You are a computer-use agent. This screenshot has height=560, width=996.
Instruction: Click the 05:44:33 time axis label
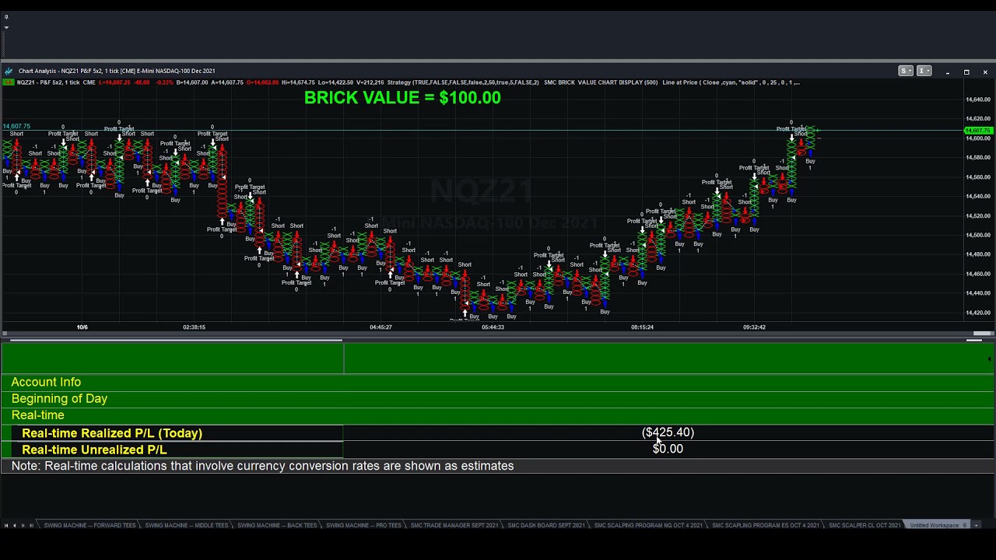coord(493,327)
